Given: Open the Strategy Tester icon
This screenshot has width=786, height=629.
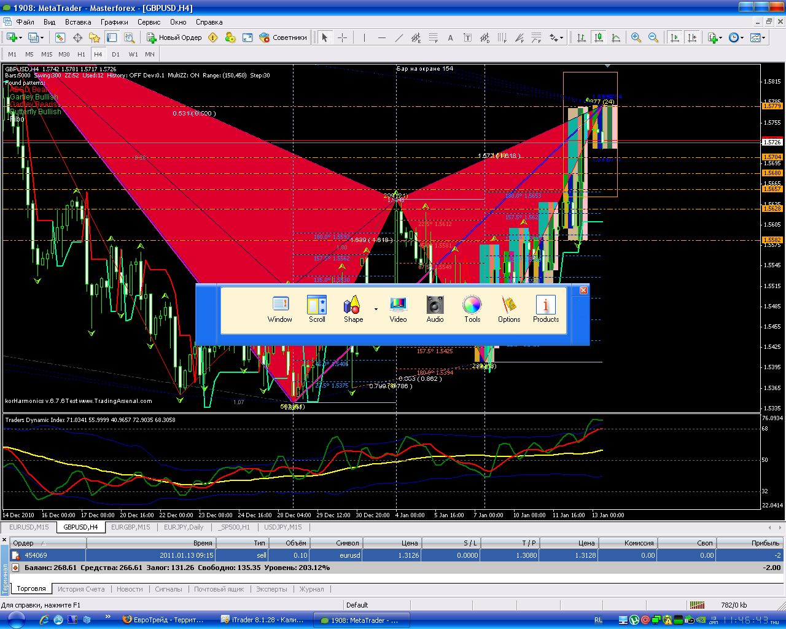Looking at the screenshot, I should (129, 37).
